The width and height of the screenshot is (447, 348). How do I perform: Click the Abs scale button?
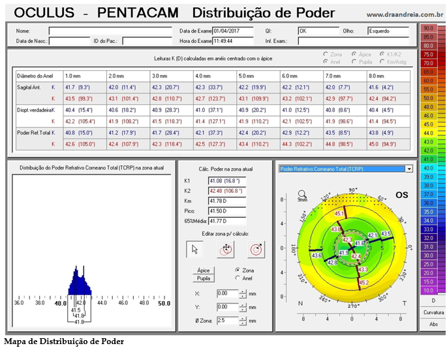click(x=433, y=324)
